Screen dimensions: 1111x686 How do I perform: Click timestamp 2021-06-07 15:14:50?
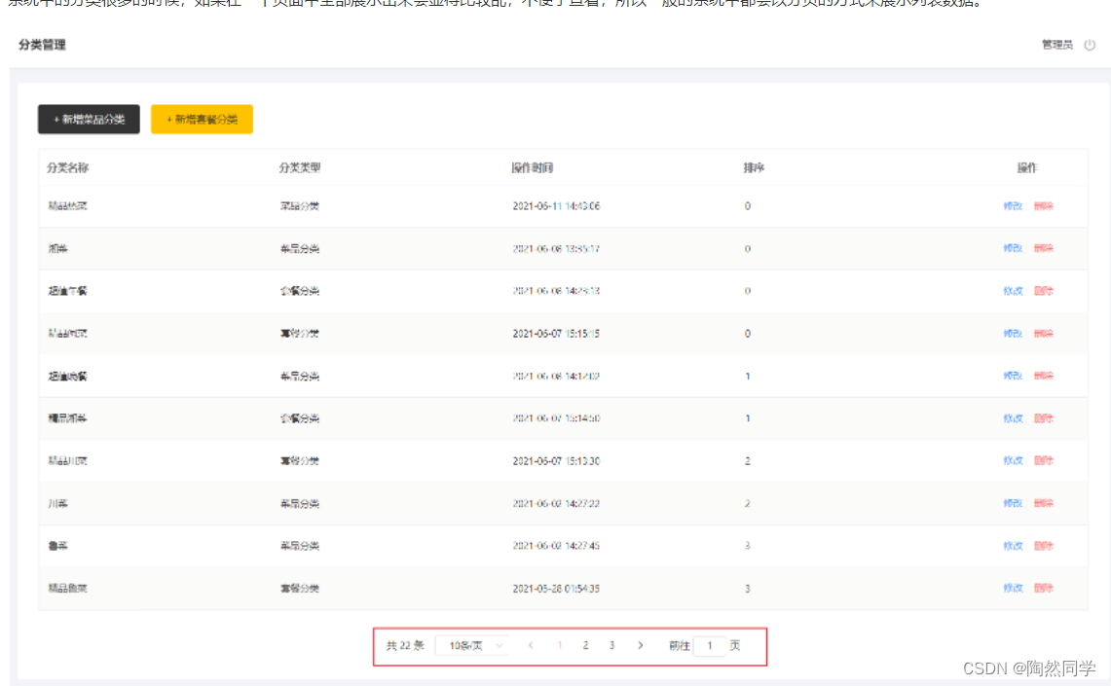[556, 418]
